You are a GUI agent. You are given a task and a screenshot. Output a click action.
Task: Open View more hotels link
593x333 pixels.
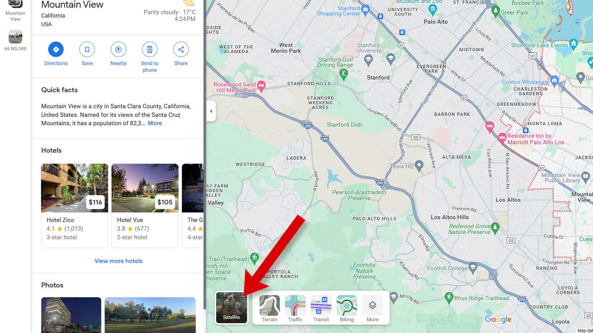pos(119,261)
